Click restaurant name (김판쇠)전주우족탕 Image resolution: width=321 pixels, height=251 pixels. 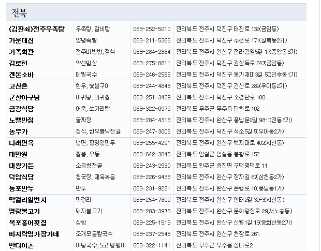[37, 29]
